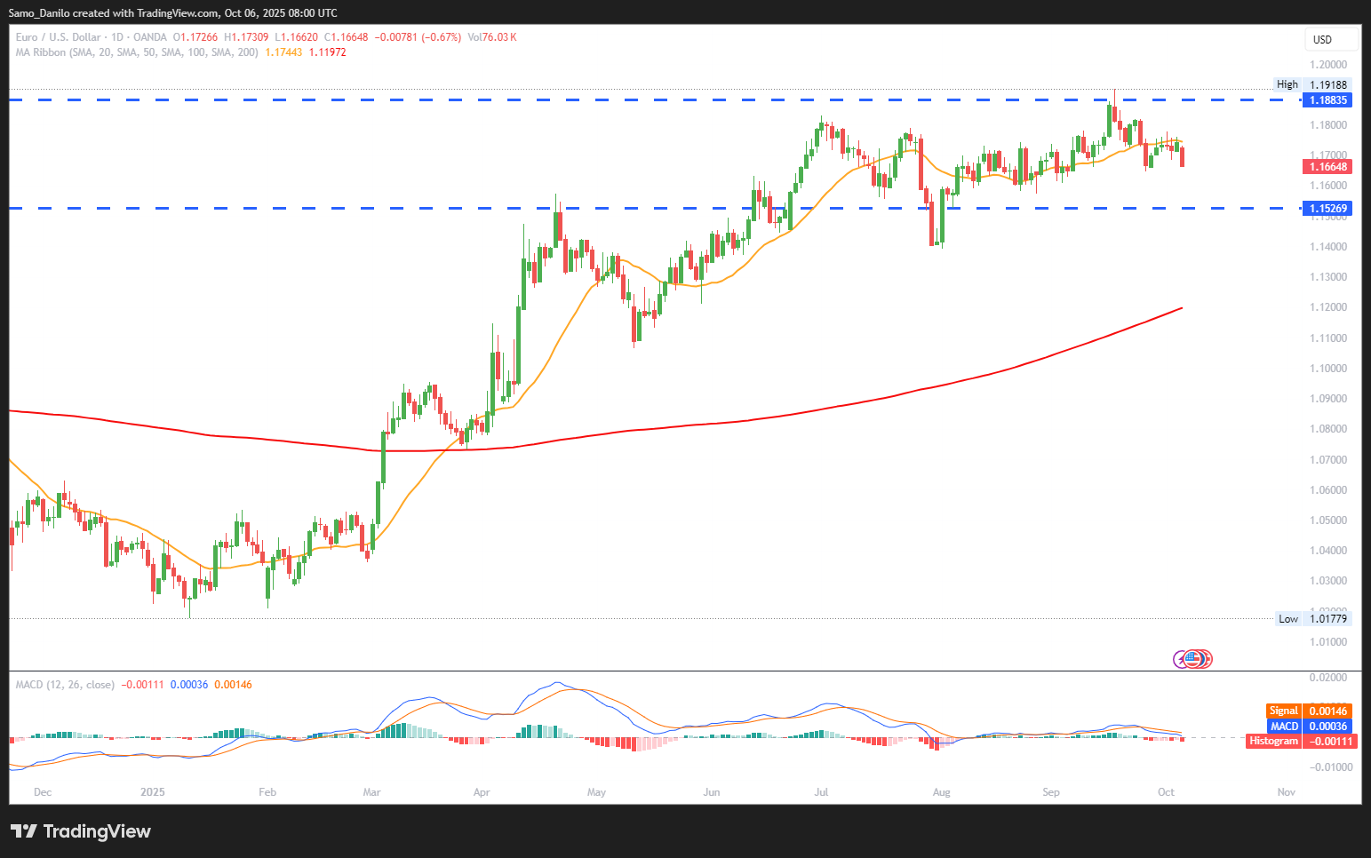
Task: Click the 1.18835 blue price label
Action: (x=1327, y=100)
